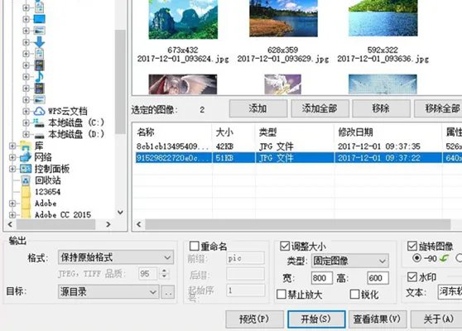Toggle the 水印 watermark checkbox
Viewport: 462px width, 331px height.
point(412,276)
